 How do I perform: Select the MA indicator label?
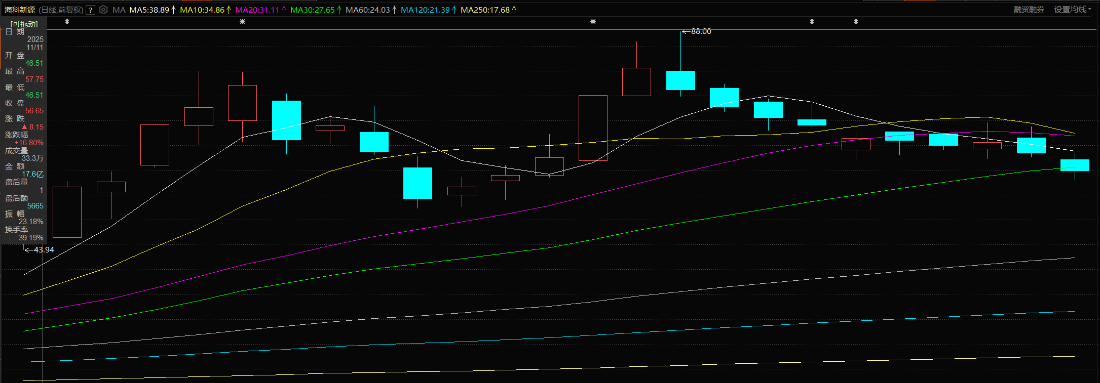[119, 10]
